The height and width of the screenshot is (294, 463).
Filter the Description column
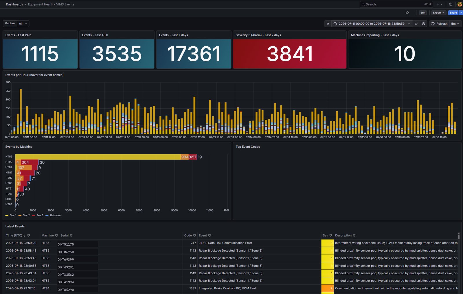coord(354,236)
